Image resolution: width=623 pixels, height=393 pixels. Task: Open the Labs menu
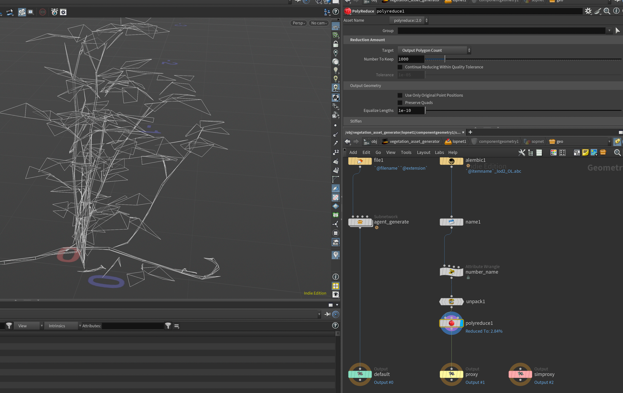[439, 152]
